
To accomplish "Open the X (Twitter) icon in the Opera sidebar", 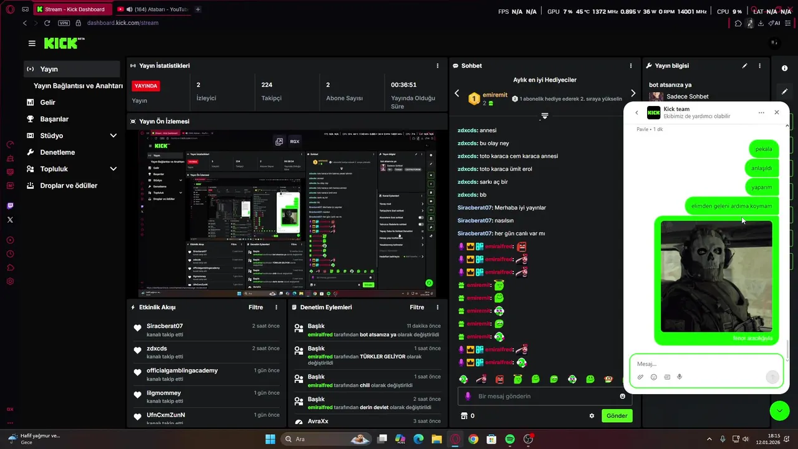I will (x=10, y=220).
